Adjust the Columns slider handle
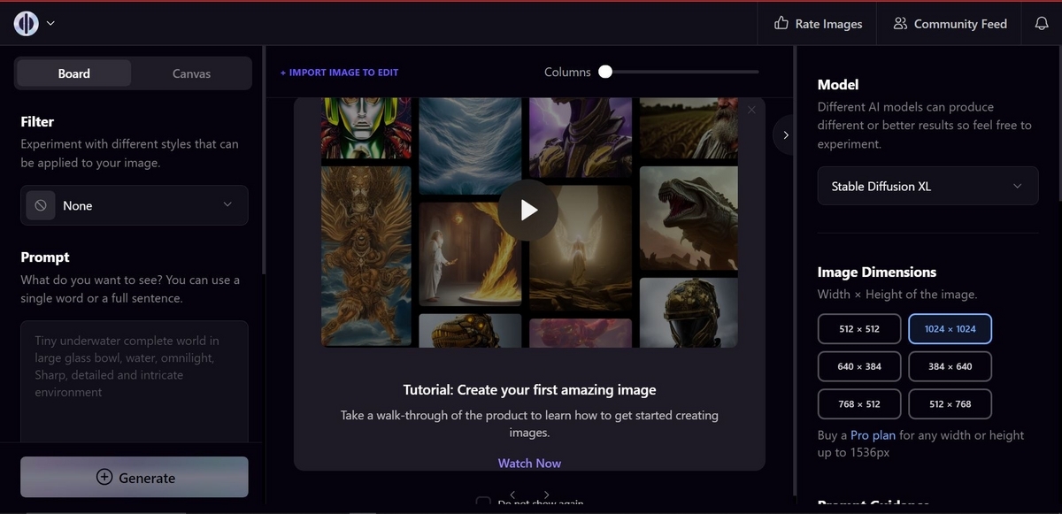1062x514 pixels. point(605,72)
